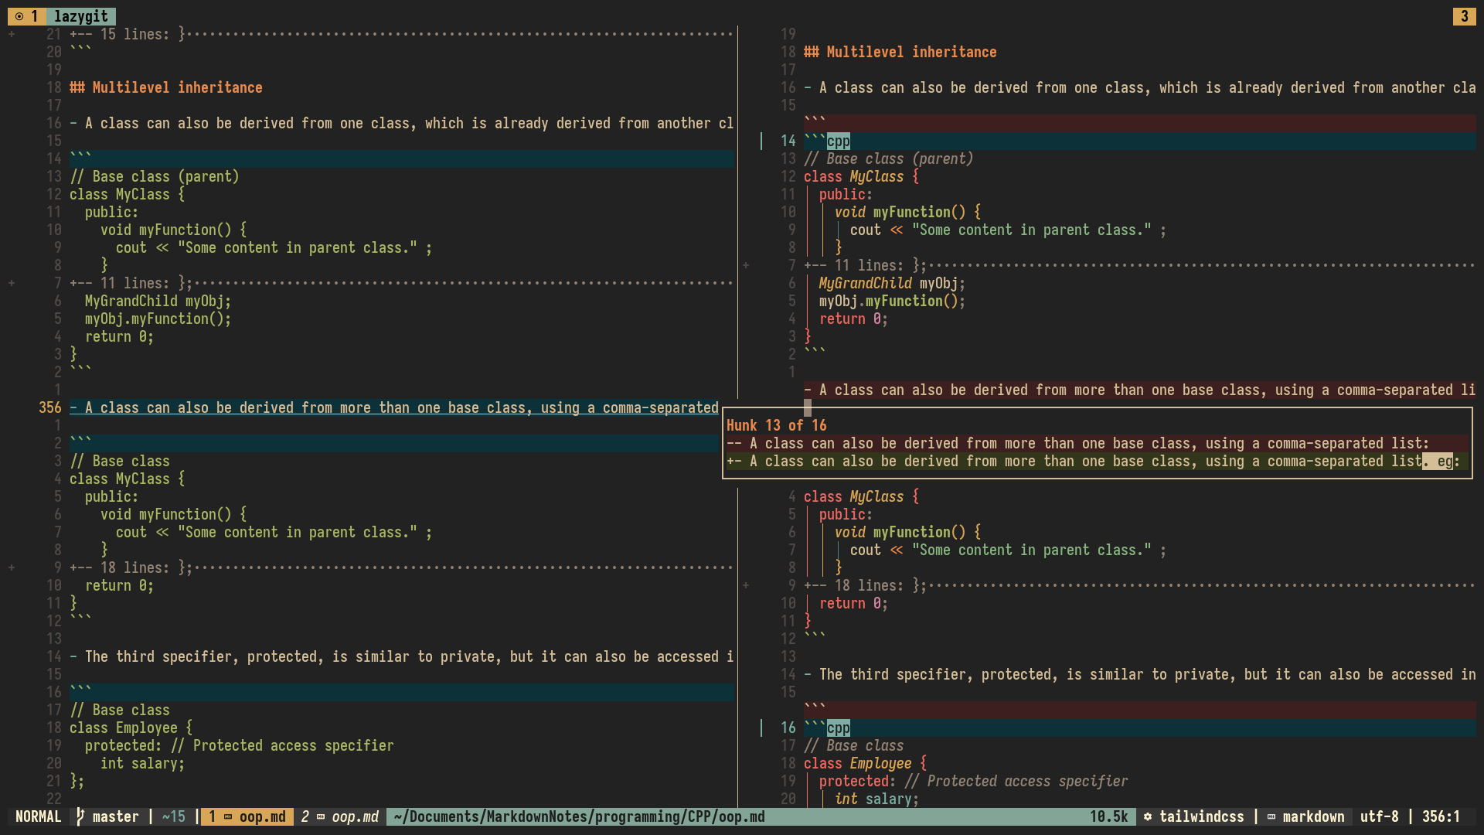Click the file path ~/Documents/MarkdownNotes/programming/CPP/oop.md
This screenshot has width=1484, height=835.
pos(580,816)
